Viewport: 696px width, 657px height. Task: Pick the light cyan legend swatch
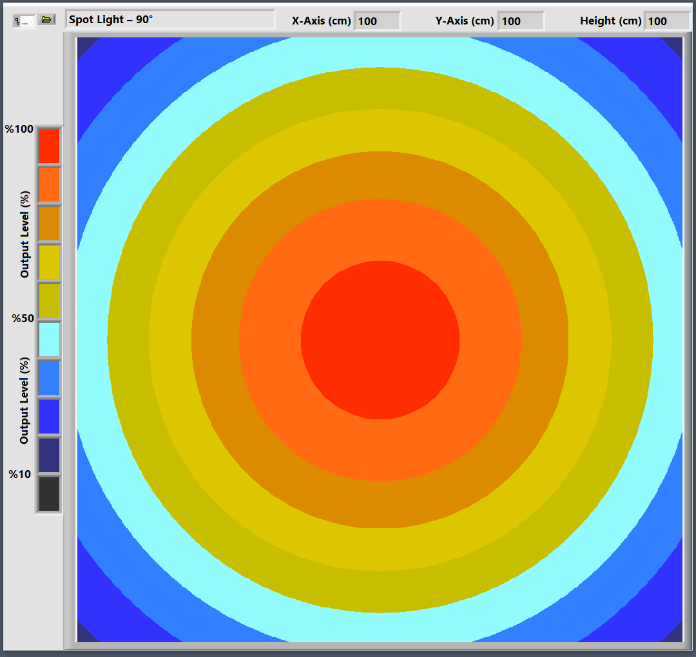coord(49,339)
